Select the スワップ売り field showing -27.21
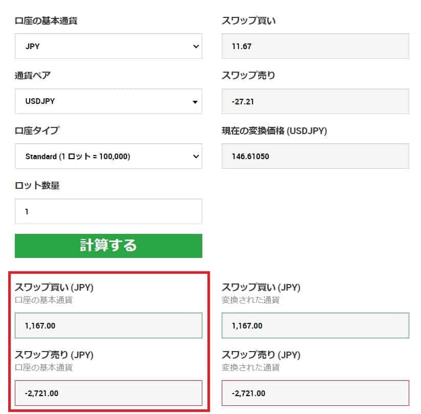Image resolution: width=421 pixels, height=414 pixels. pos(314,101)
